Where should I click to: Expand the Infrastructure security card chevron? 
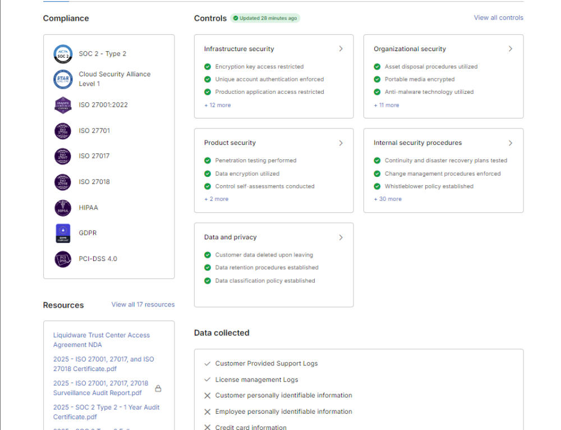pos(341,49)
